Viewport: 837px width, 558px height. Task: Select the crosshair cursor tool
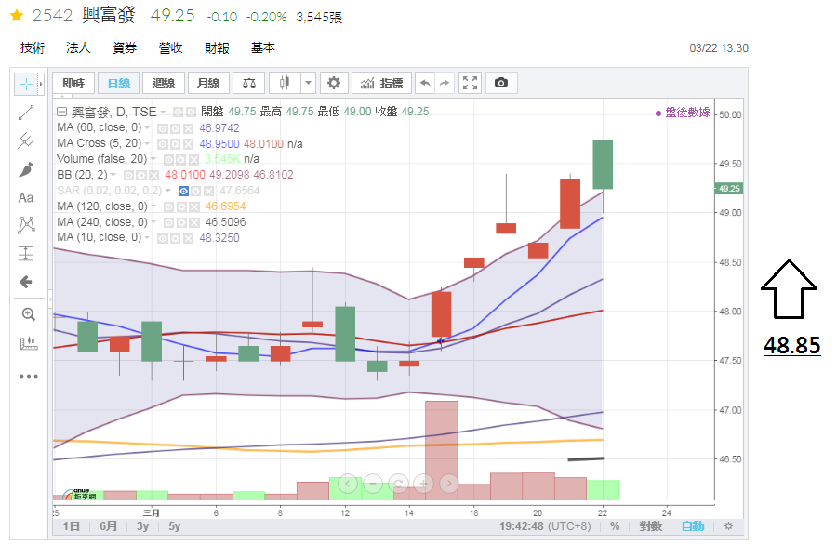point(26,84)
